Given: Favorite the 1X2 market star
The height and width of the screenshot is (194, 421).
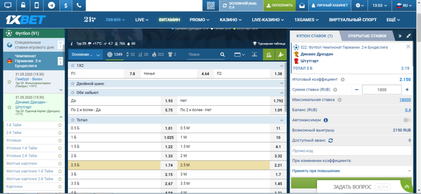Looking at the screenshot, I should [x=72, y=66].
